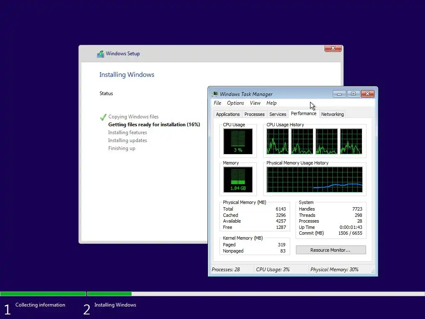425x319 pixels.
Task: Click the 'Installing features' step text
Action: (x=127, y=133)
